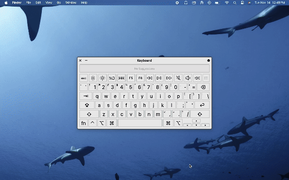289x180 pixels.
Task: Click the return key
Action: pos(202,105)
